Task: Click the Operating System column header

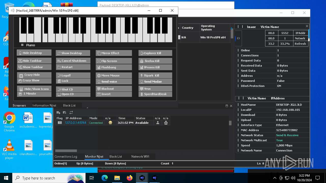Action: [x=215, y=28]
